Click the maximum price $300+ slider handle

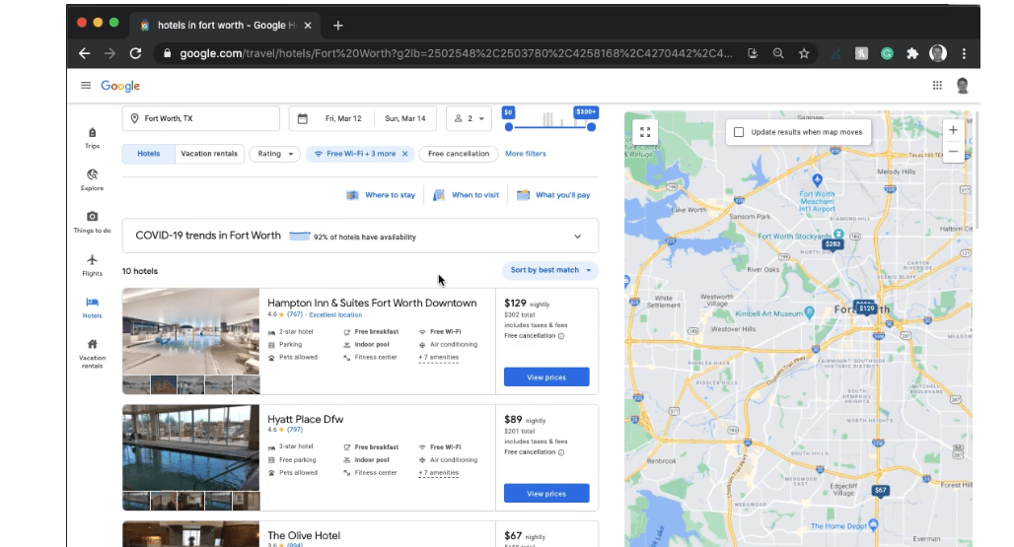click(591, 127)
